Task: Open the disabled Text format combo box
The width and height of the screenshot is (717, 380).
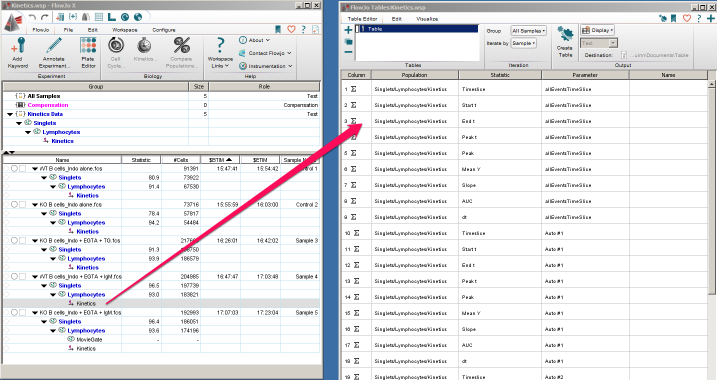Action: pyautogui.click(x=599, y=43)
